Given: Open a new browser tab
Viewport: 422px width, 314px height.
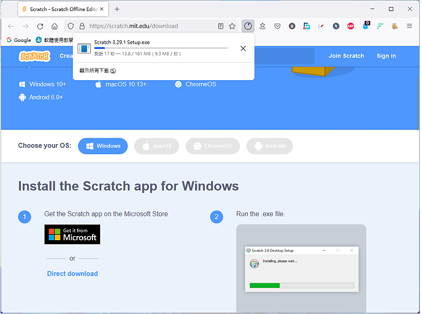Looking at the screenshot, I should (117, 9).
